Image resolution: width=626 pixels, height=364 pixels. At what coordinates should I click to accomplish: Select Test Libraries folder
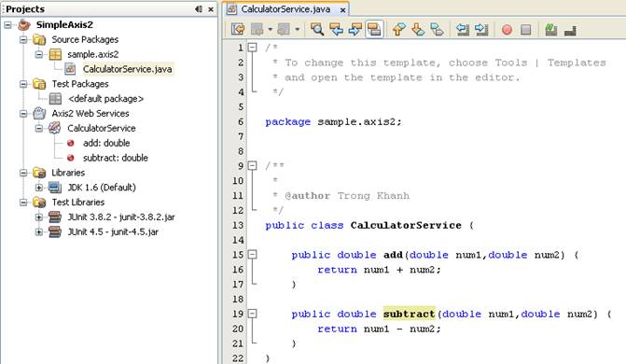pyautogui.click(x=78, y=203)
